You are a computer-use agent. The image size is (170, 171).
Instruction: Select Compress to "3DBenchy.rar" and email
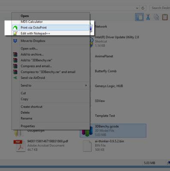[x=51, y=72]
